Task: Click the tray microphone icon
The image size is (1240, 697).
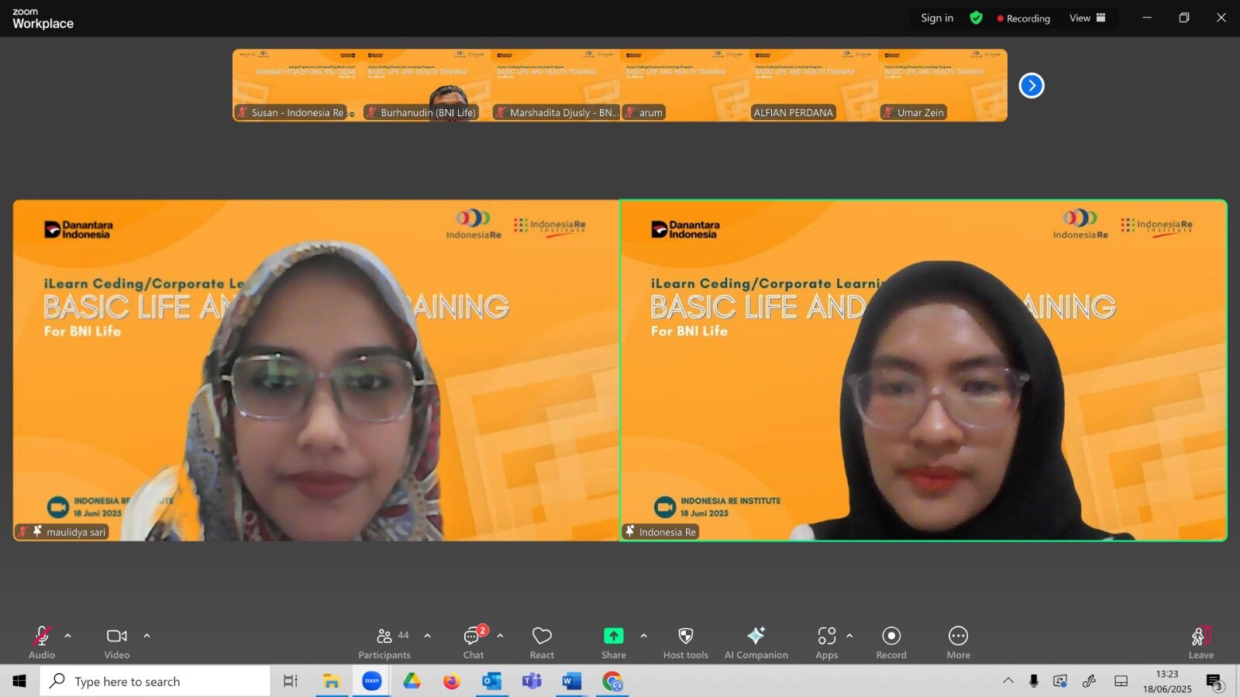Action: (x=1034, y=682)
